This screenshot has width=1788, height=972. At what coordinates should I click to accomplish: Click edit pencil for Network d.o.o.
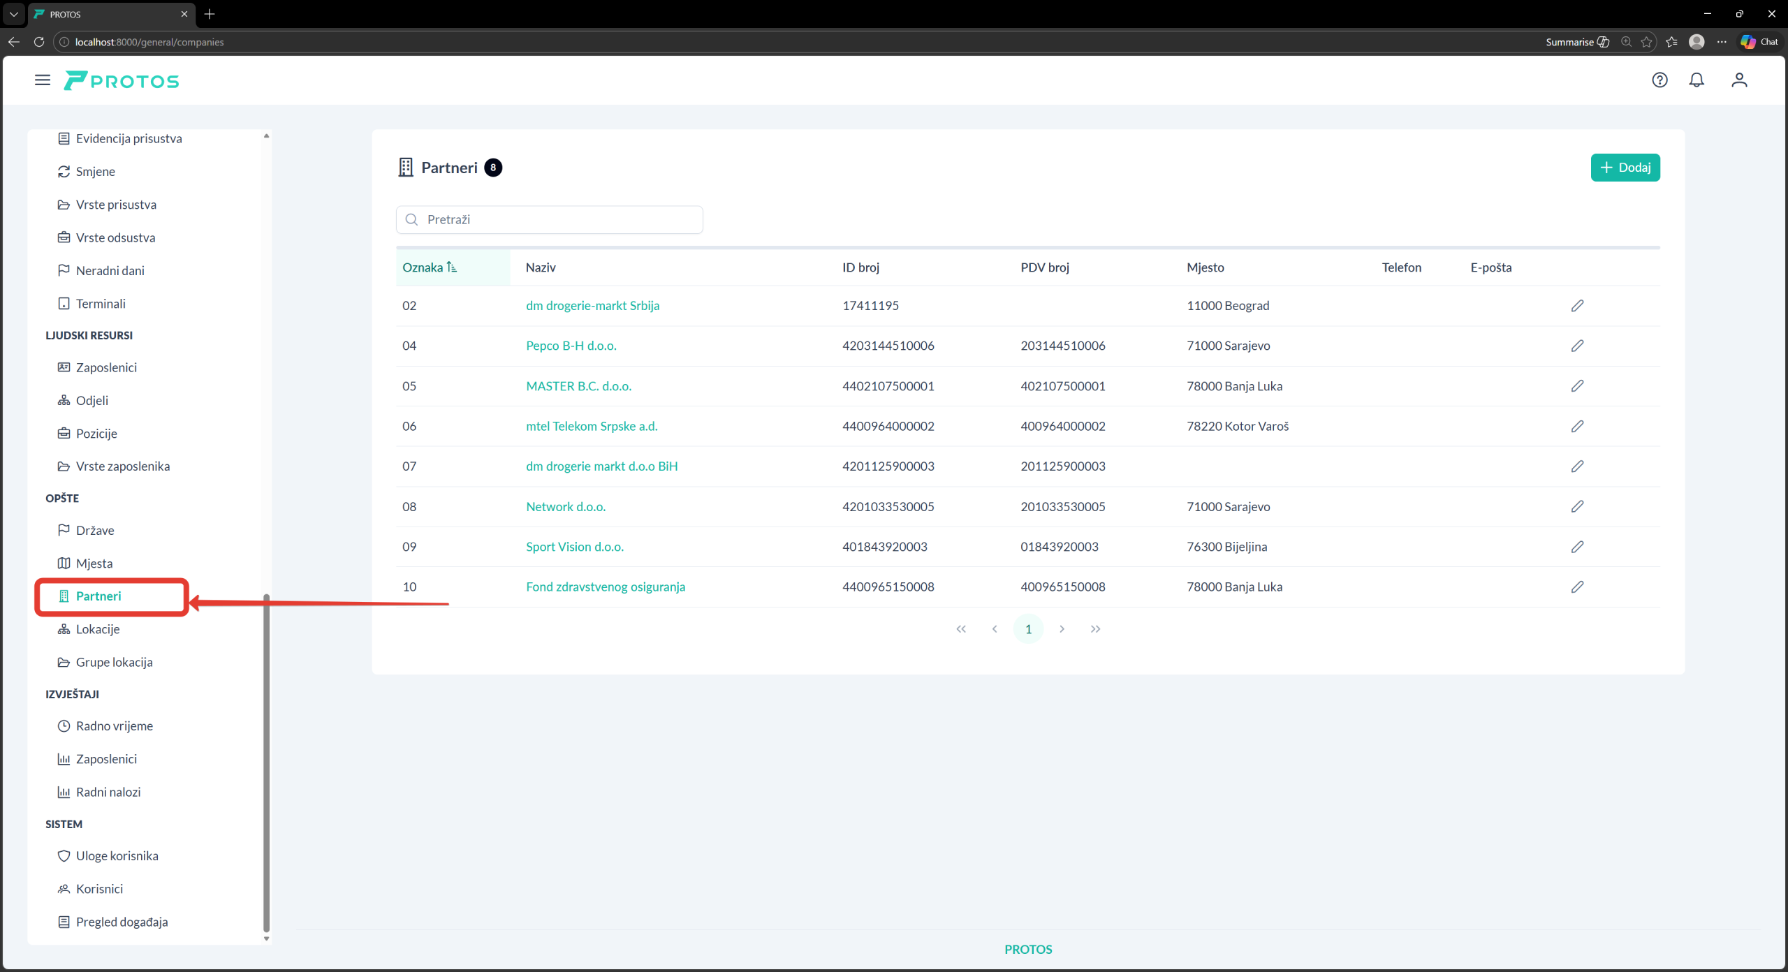click(x=1577, y=506)
